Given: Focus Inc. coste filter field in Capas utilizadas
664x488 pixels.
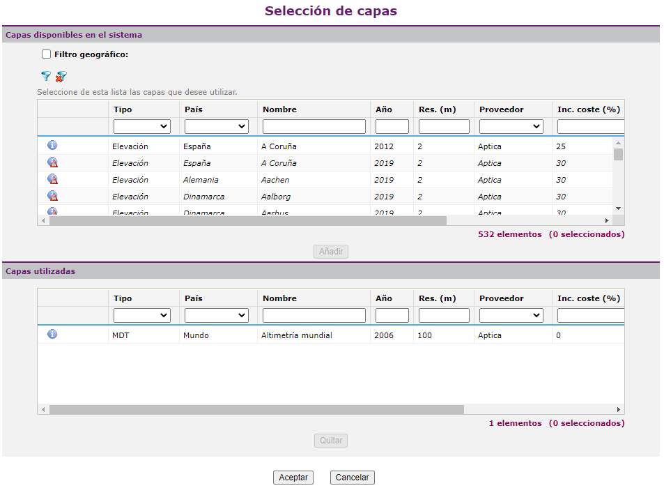Looking at the screenshot, I should pos(591,315).
